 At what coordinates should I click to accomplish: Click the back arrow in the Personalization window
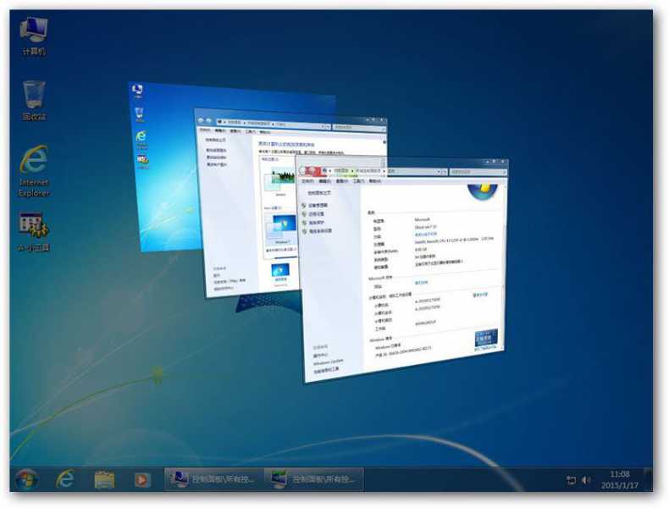click(202, 121)
